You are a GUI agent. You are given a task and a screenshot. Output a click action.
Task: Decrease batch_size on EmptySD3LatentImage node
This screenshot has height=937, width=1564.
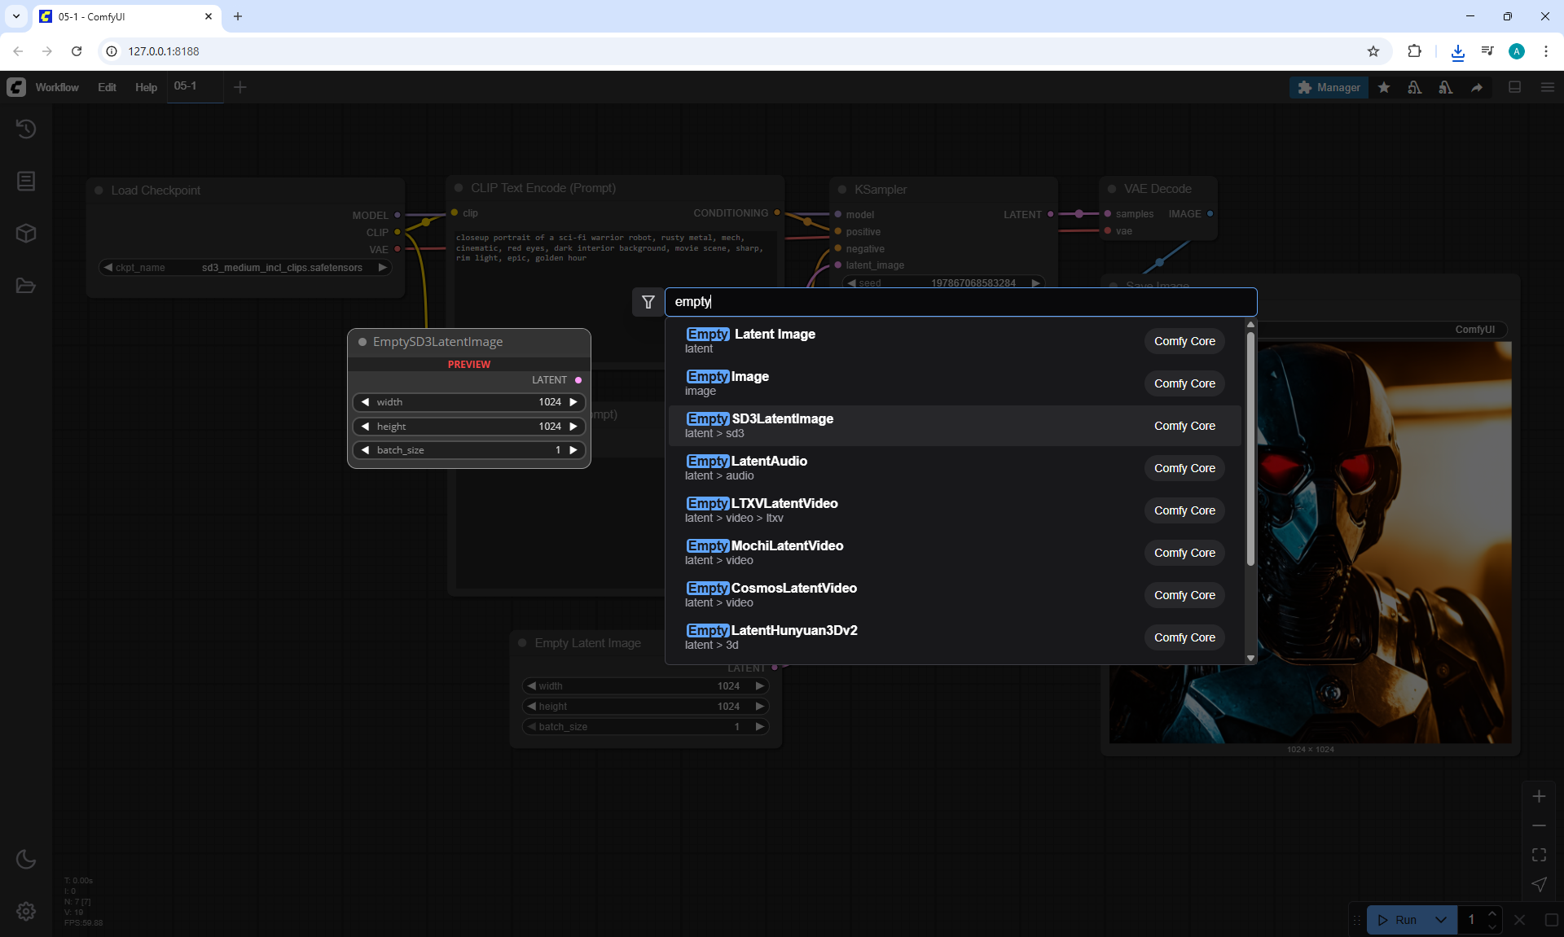pos(366,450)
